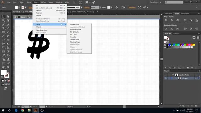
Task: Switch to the Transform tab
Action: pyautogui.click(x=168, y=13)
